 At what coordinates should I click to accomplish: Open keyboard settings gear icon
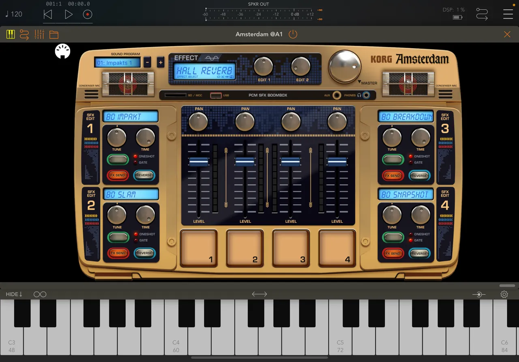504,294
